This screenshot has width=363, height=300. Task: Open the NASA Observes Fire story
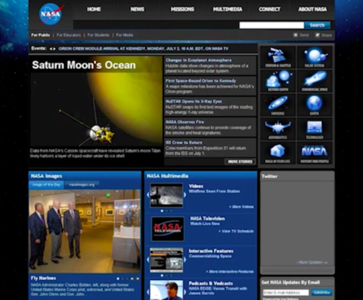[x=185, y=122]
